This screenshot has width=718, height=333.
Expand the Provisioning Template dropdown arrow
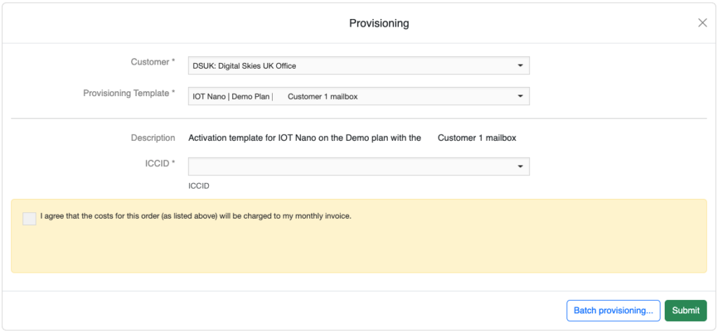coord(520,96)
